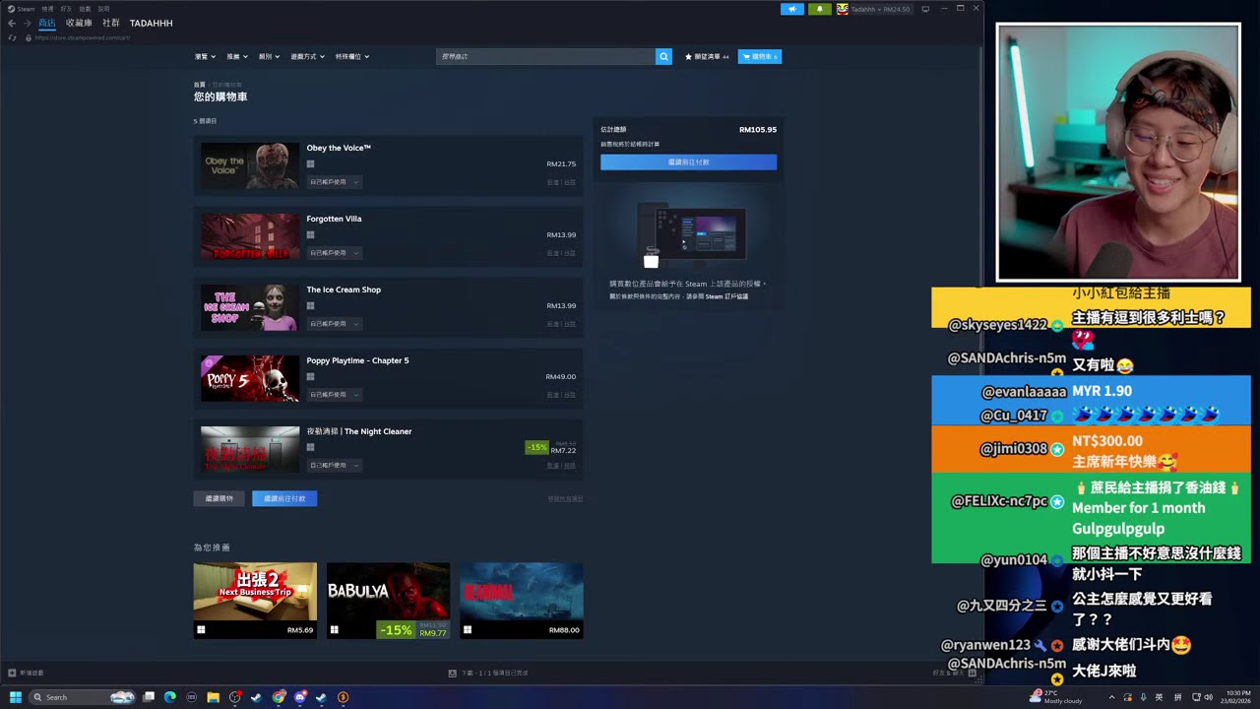Click the Steam back navigation arrow
This screenshot has height=709, width=1260.
click(12, 23)
